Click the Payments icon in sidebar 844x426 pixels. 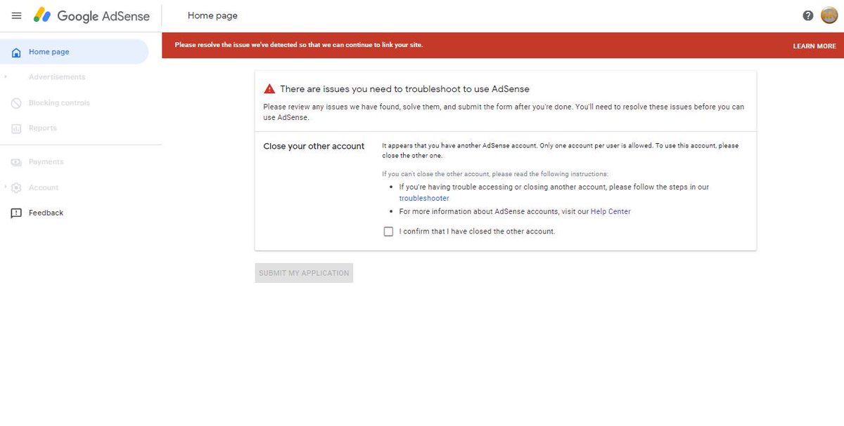click(16, 162)
